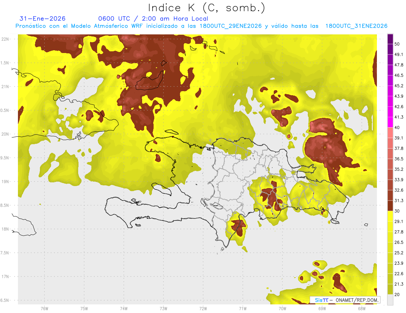Click the '20' color scale value
This screenshot has height=313, width=406.
(x=398, y=294)
